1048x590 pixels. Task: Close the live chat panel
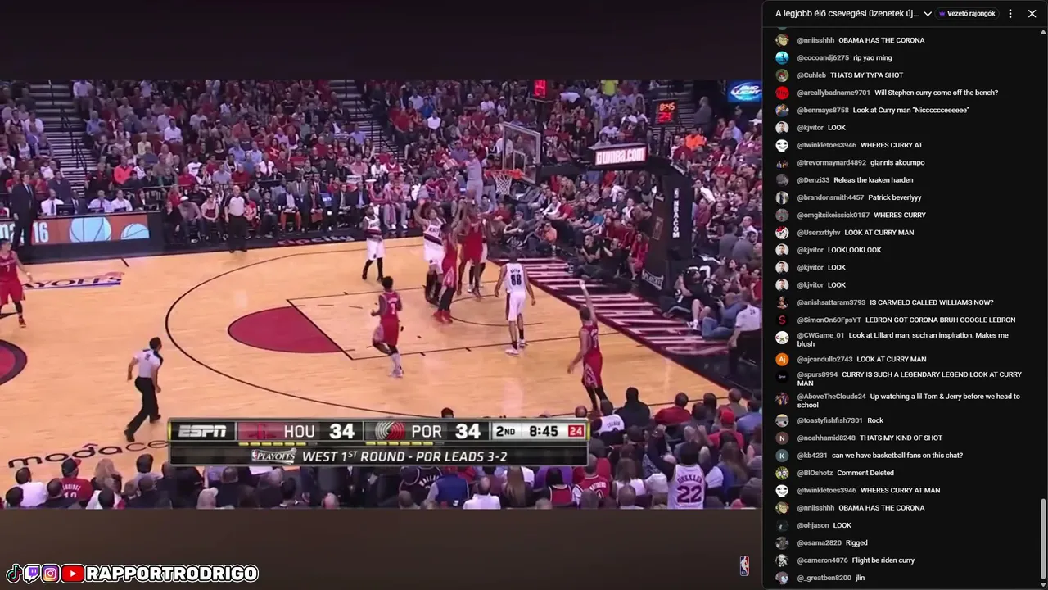pos(1032,13)
